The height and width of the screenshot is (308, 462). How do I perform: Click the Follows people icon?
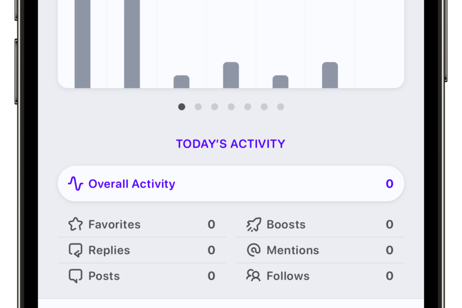pyautogui.click(x=254, y=276)
